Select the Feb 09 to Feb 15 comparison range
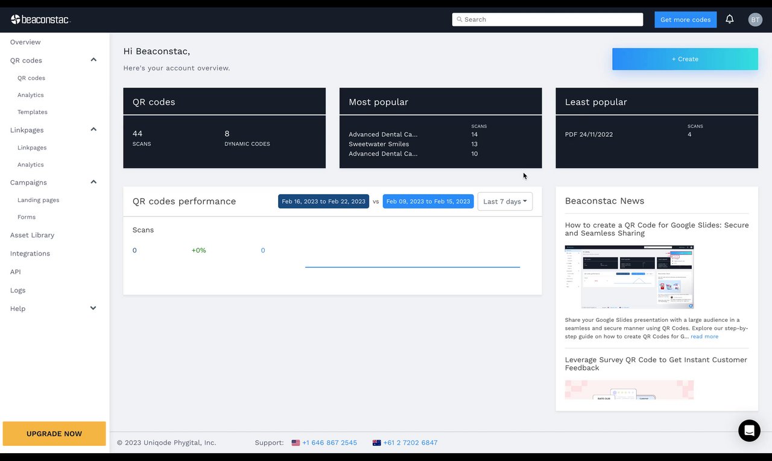772x461 pixels. coord(428,201)
